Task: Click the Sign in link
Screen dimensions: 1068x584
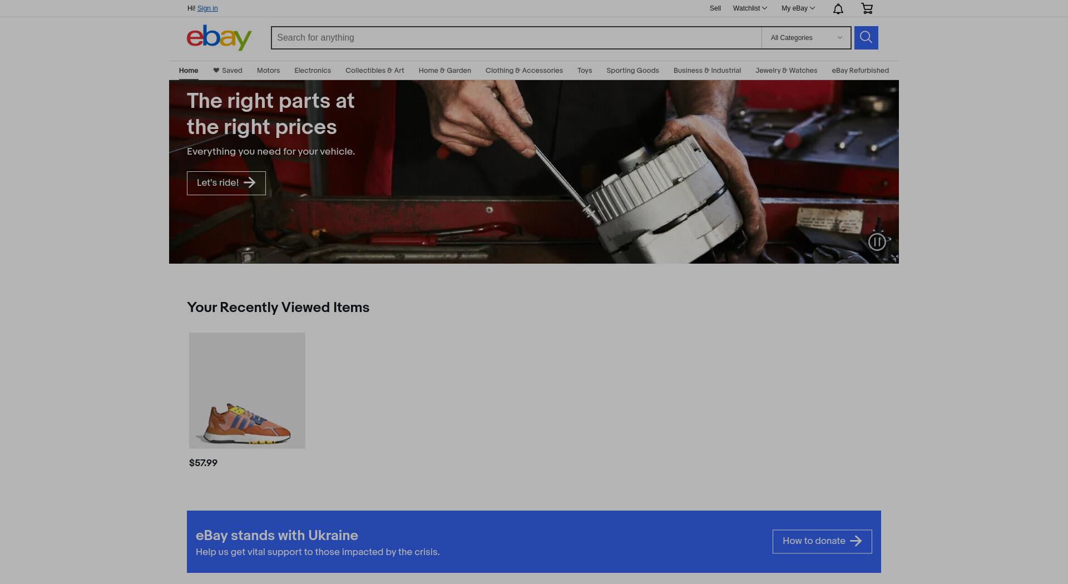Action: pos(207,8)
